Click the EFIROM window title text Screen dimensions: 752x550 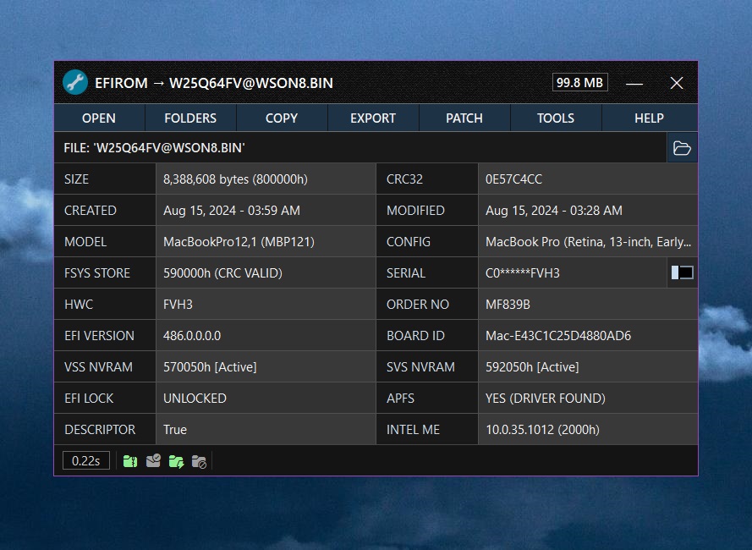click(214, 83)
